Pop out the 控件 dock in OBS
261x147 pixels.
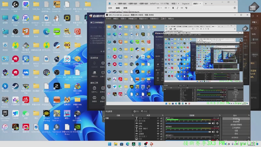249,115
